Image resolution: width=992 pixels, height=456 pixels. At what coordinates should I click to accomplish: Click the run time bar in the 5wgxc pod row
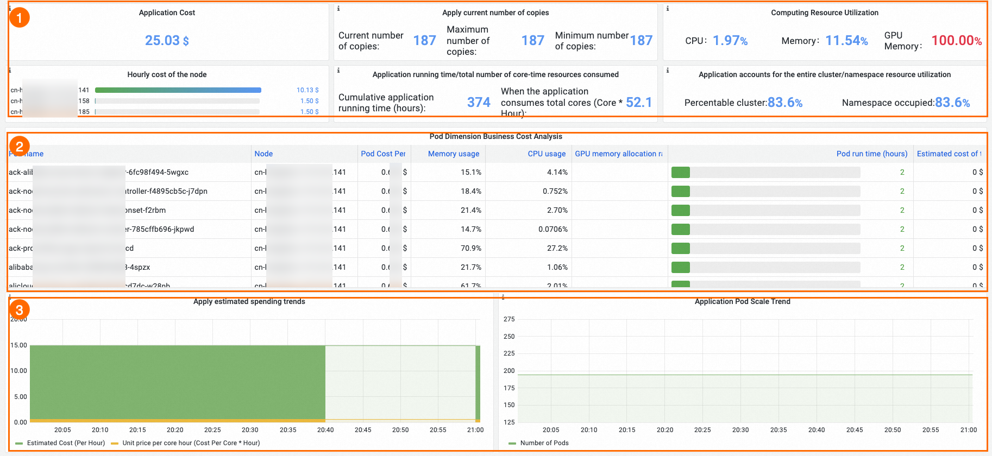766,172
